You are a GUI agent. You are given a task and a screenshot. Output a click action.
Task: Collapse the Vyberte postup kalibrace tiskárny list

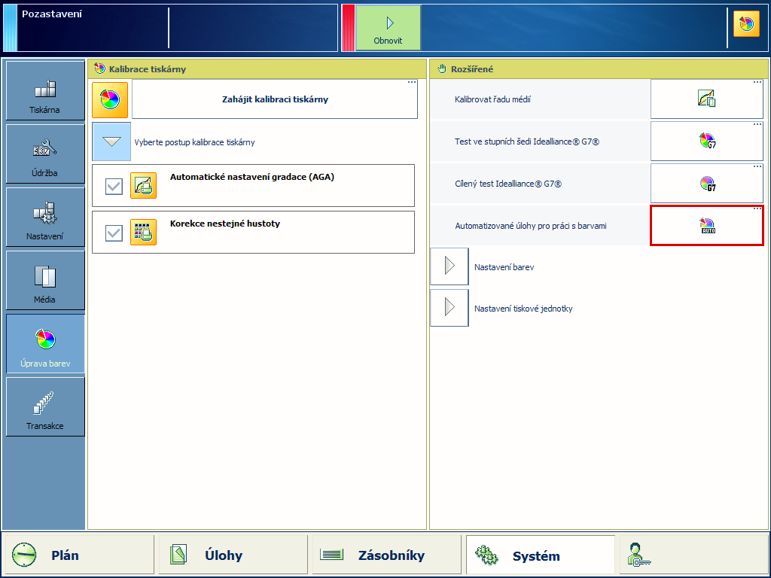[111, 141]
